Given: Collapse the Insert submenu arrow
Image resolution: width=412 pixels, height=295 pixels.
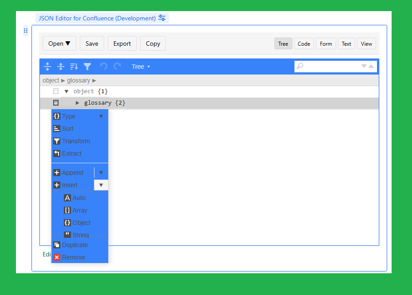Looking at the screenshot, I should [x=101, y=185].
